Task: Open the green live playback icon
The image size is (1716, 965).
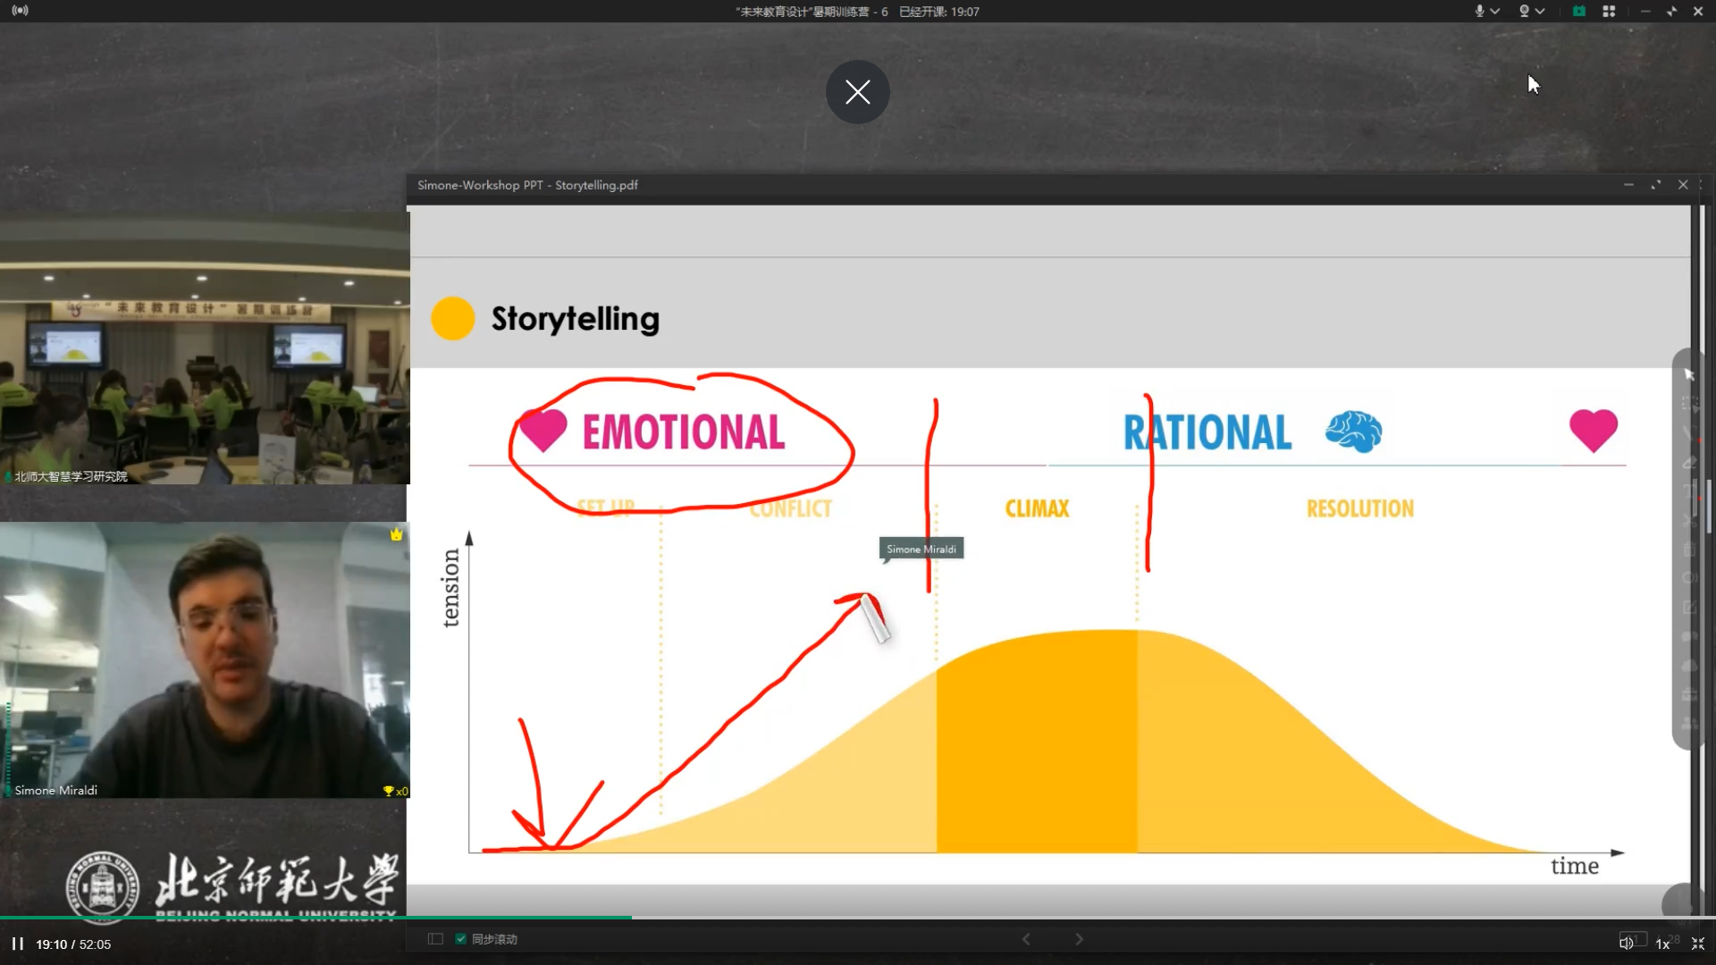Action: tap(1579, 12)
